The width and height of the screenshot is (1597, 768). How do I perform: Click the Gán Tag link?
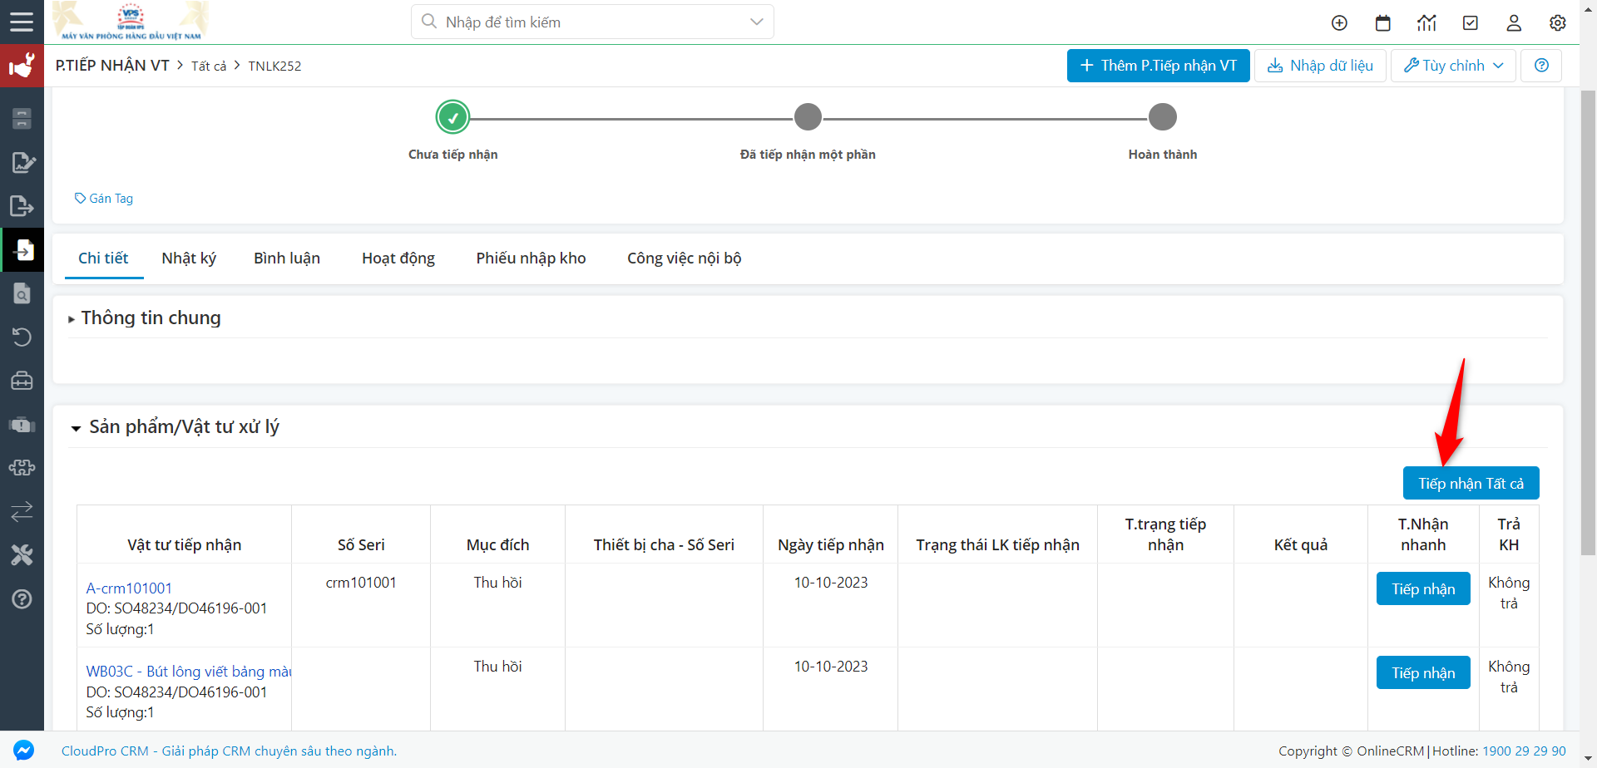pos(104,199)
